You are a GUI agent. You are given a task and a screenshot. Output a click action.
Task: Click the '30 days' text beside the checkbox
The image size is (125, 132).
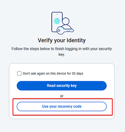pos(77,73)
